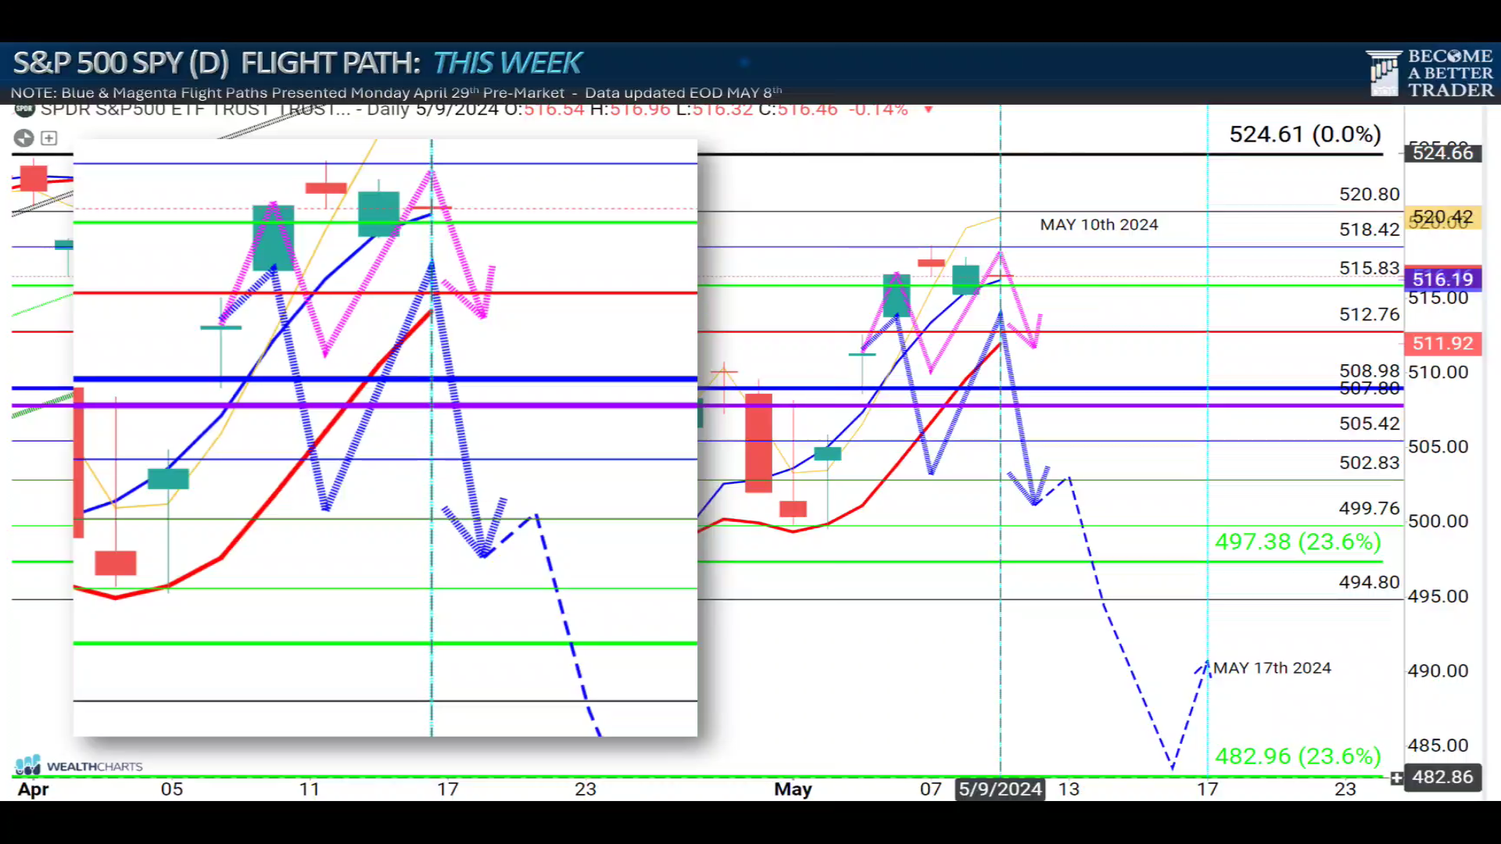Click the gray pinwheel indicator icon

click(x=24, y=138)
